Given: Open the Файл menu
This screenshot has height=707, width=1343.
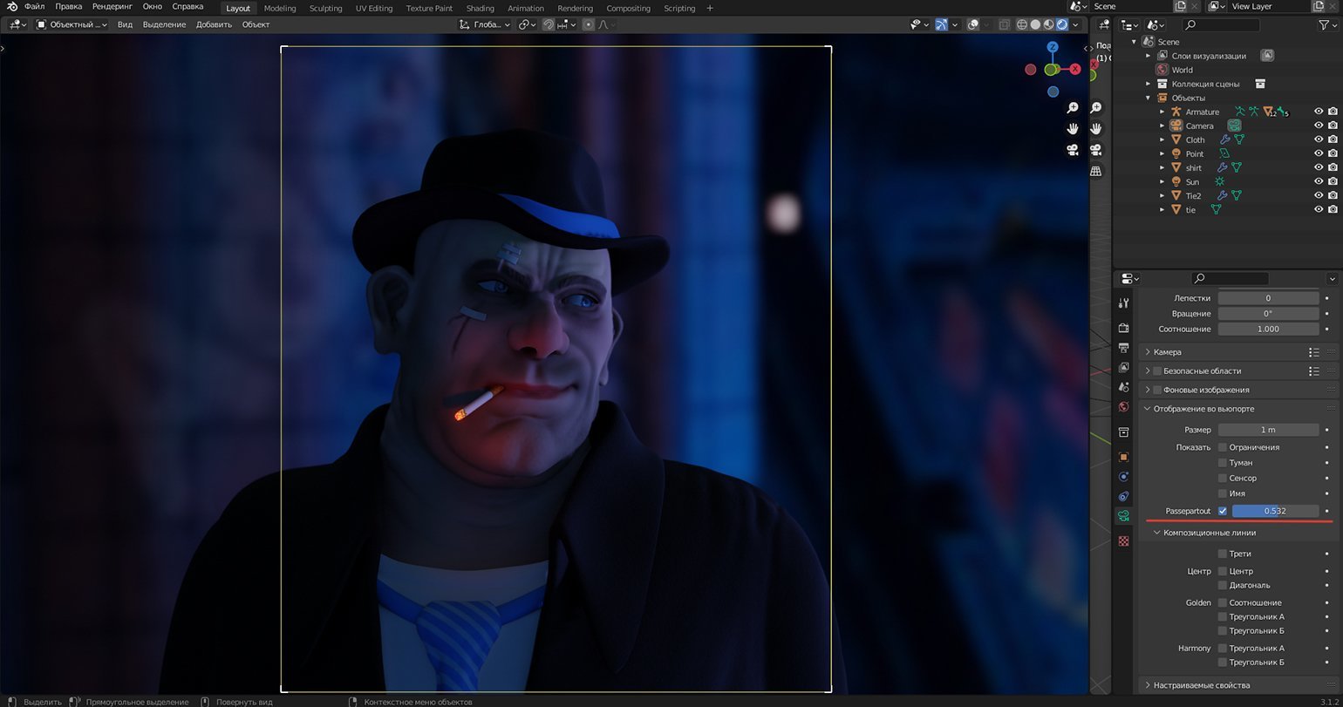Looking at the screenshot, I should click(x=35, y=6).
